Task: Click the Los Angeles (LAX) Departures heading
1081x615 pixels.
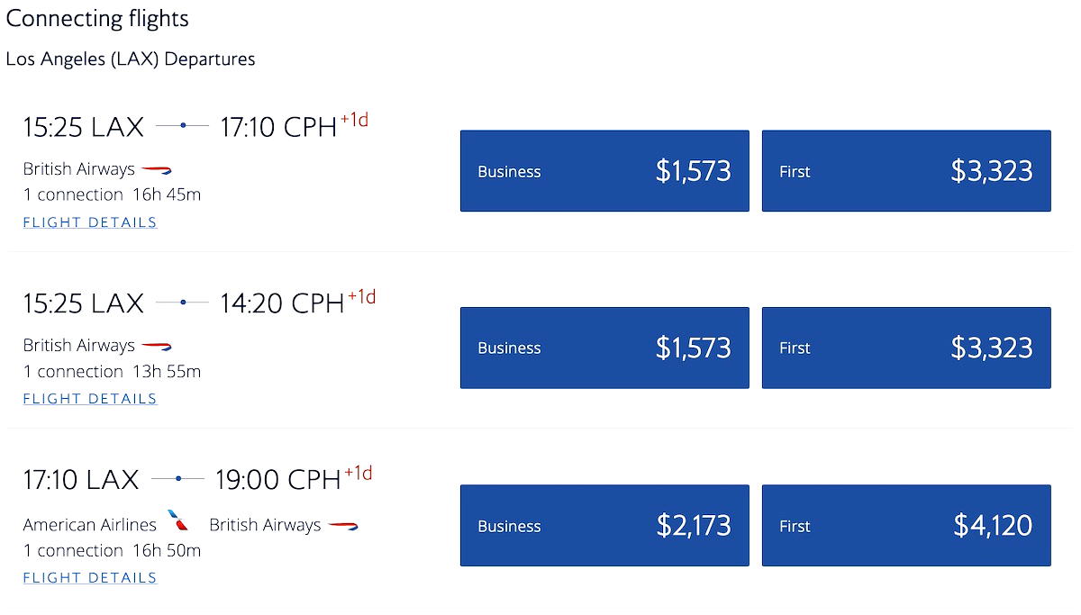Action: 131,59
